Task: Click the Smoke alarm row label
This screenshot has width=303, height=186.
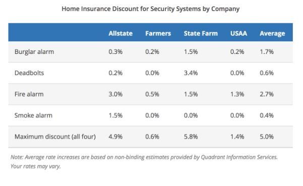Action: (33, 115)
